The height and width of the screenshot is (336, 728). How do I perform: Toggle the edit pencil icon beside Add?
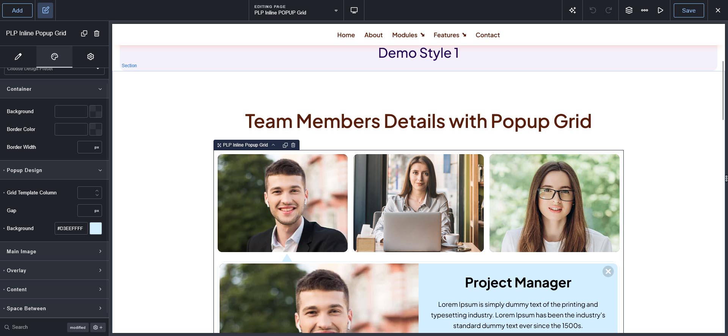pyautogui.click(x=45, y=10)
